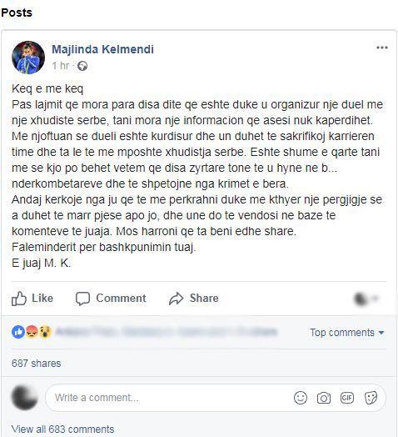
Task: Open the sticker picker icon
Action: (371, 398)
